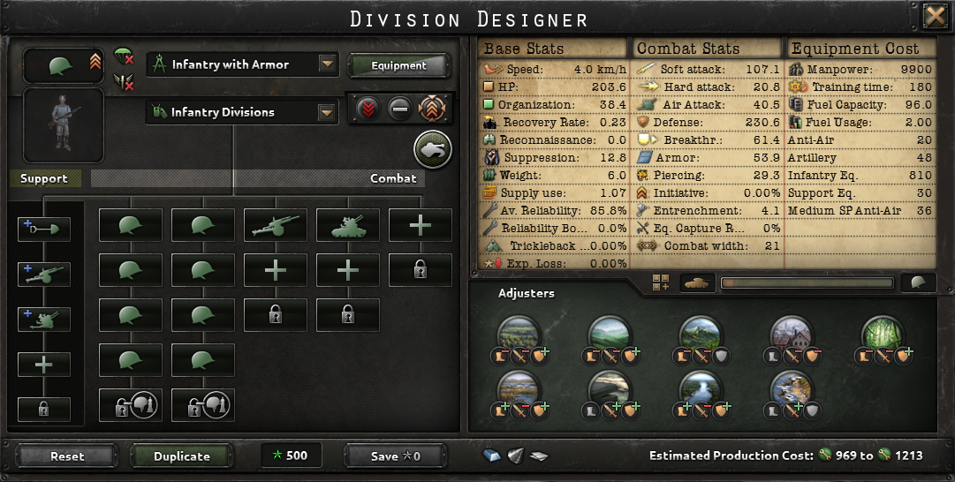Toggle the paratrooper restriction icon

124,56
